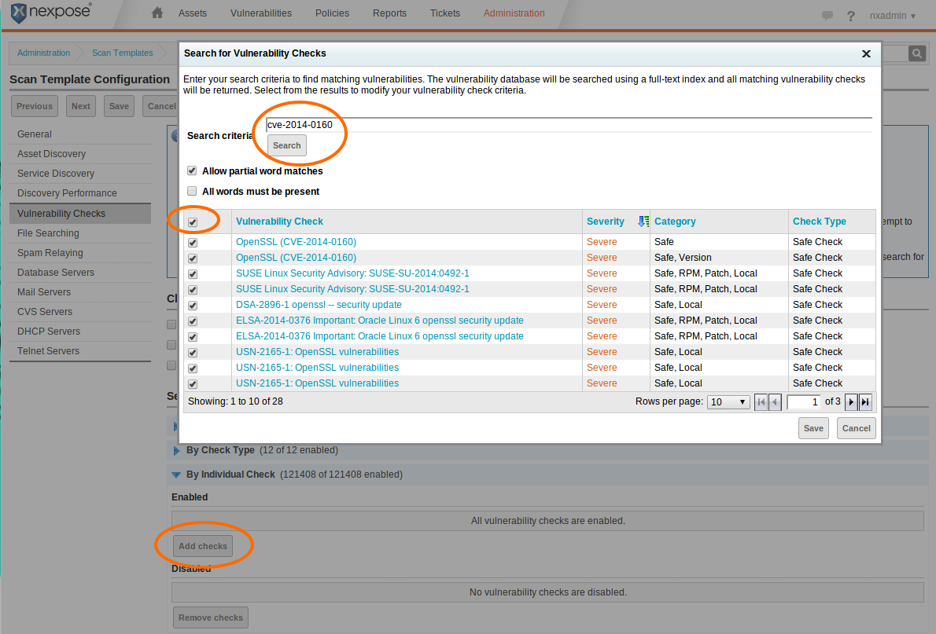The image size is (936, 634).
Task: Click the search criteria text field
Action: tap(568, 125)
